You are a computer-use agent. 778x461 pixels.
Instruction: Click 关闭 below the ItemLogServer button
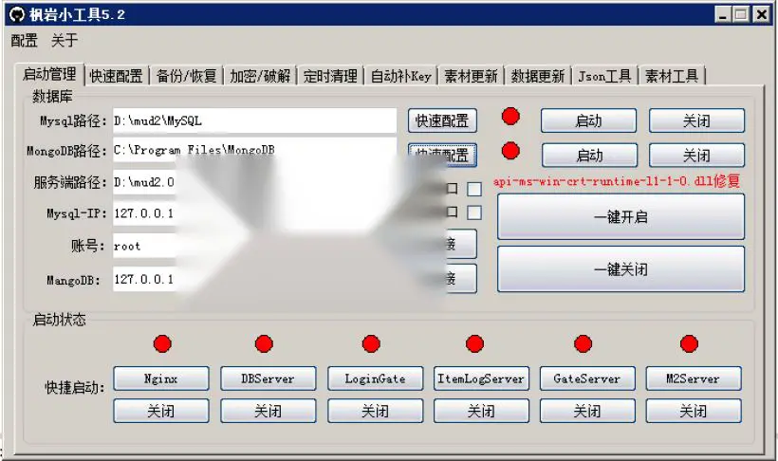[481, 411]
